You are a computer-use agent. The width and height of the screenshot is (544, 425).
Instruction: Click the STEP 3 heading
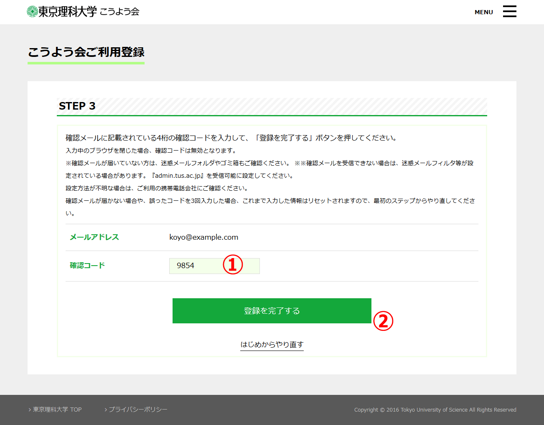tap(77, 106)
